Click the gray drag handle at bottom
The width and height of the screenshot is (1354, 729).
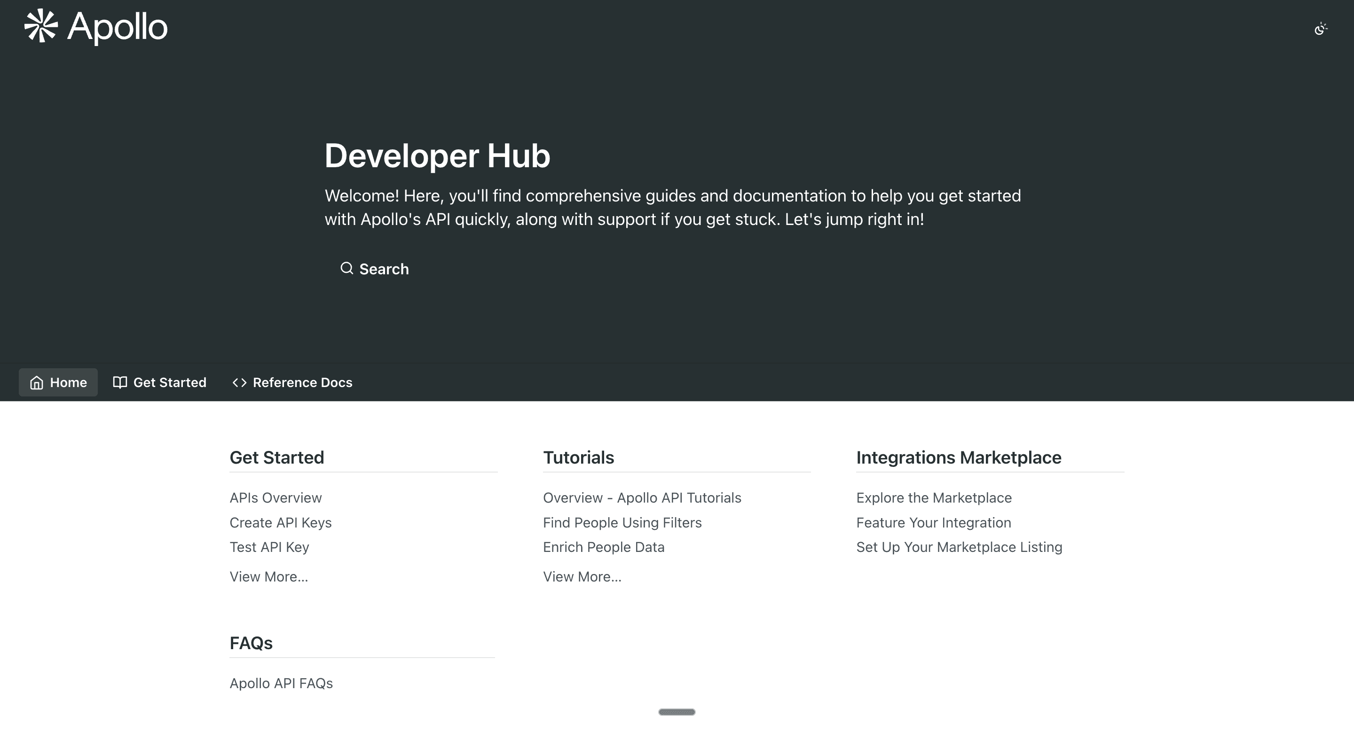click(677, 712)
